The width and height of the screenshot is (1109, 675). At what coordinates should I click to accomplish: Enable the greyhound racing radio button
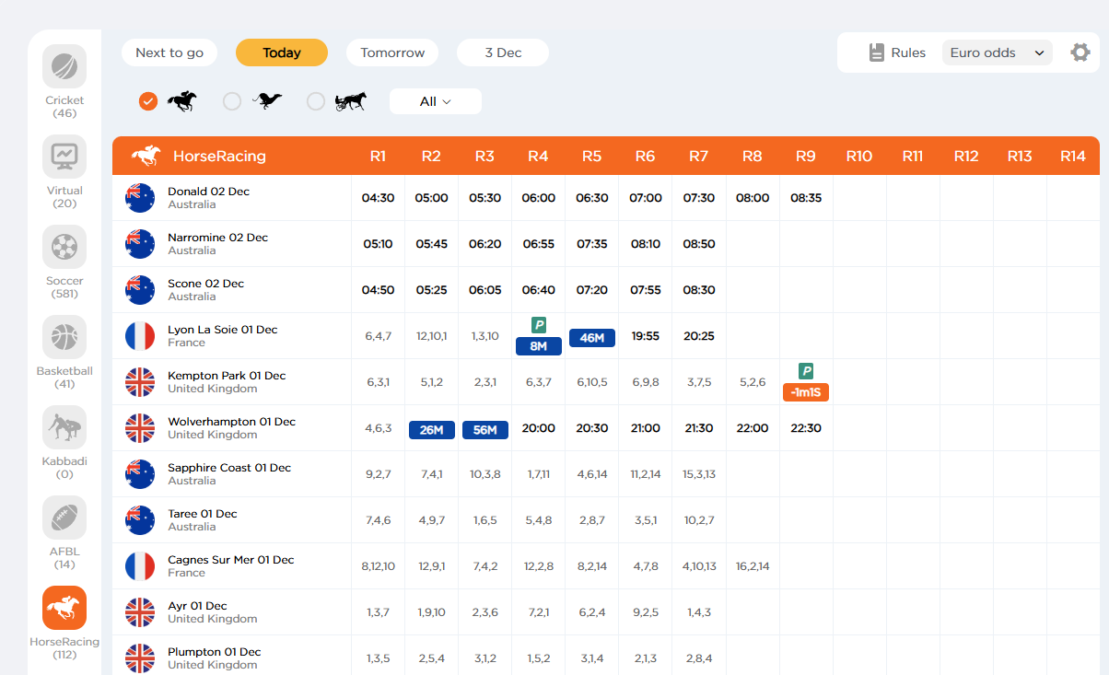point(232,101)
